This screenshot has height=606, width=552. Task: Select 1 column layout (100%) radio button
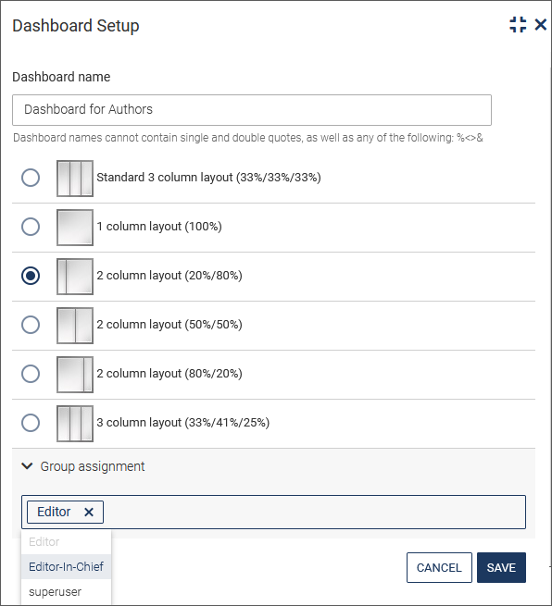pyautogui.click(x=31, y=227)
